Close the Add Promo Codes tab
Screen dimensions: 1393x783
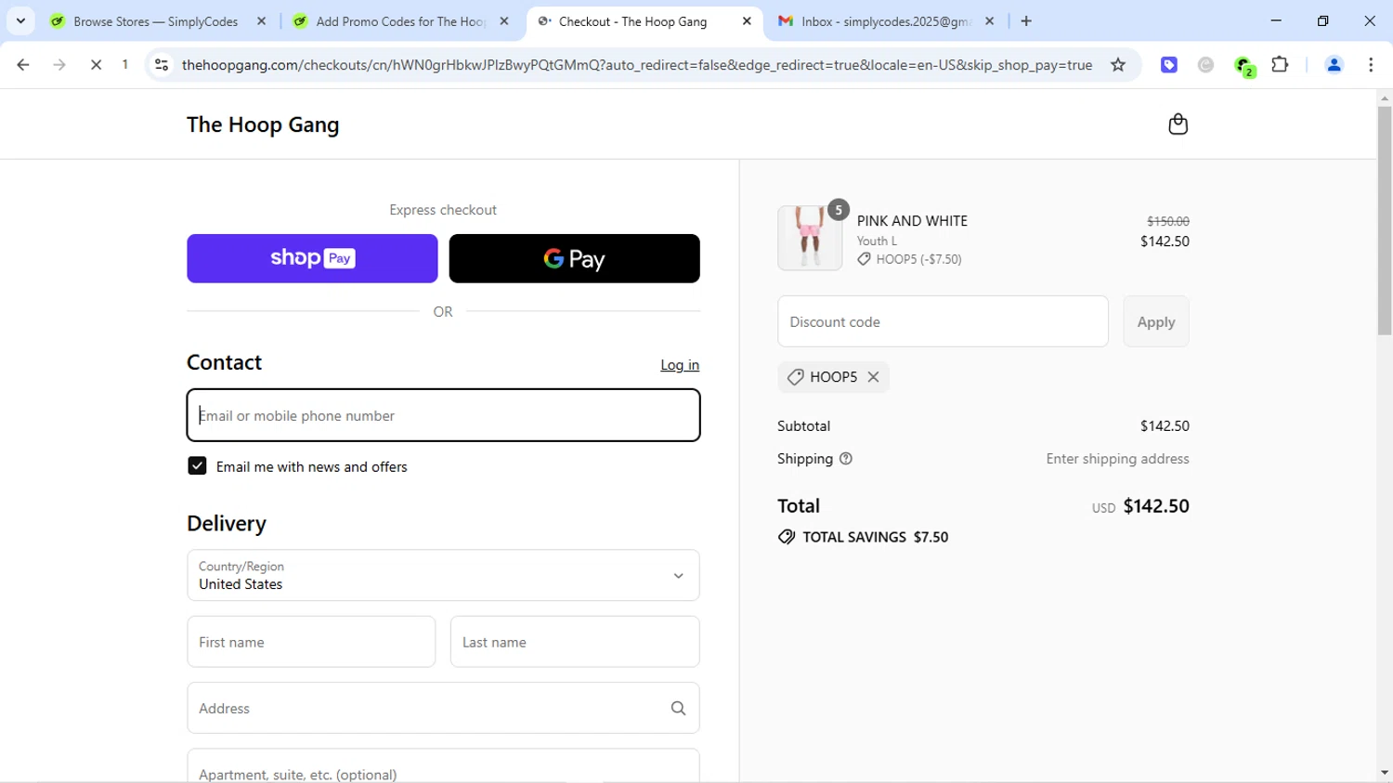(504, 21)
